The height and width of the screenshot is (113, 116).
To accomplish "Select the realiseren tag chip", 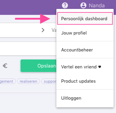I will [28, 81].
